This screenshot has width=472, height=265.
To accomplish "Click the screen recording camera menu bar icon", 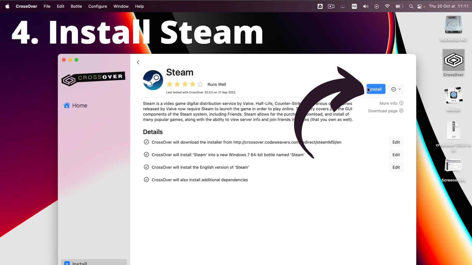I will [x=331, y=6].
